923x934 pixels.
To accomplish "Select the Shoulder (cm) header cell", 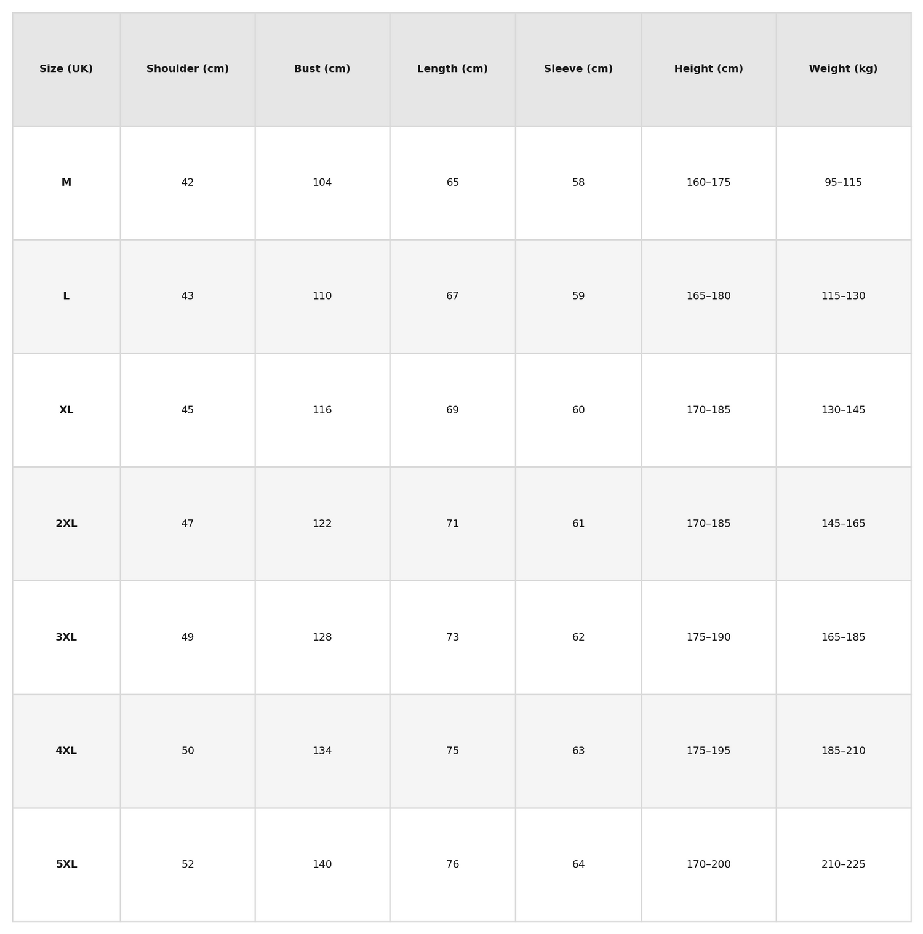I will pyautogui.click(x=188, y=69).
